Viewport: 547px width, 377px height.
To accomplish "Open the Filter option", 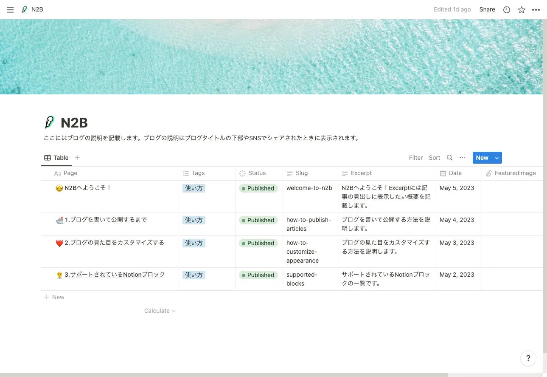I will pos(416,158).
